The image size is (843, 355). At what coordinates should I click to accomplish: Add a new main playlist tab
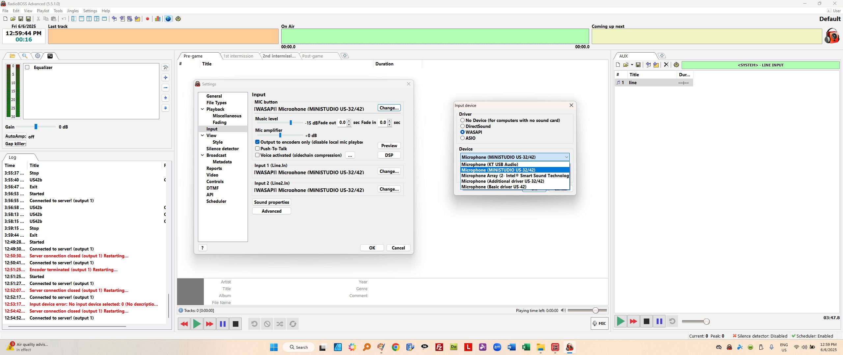coord(345,56)
